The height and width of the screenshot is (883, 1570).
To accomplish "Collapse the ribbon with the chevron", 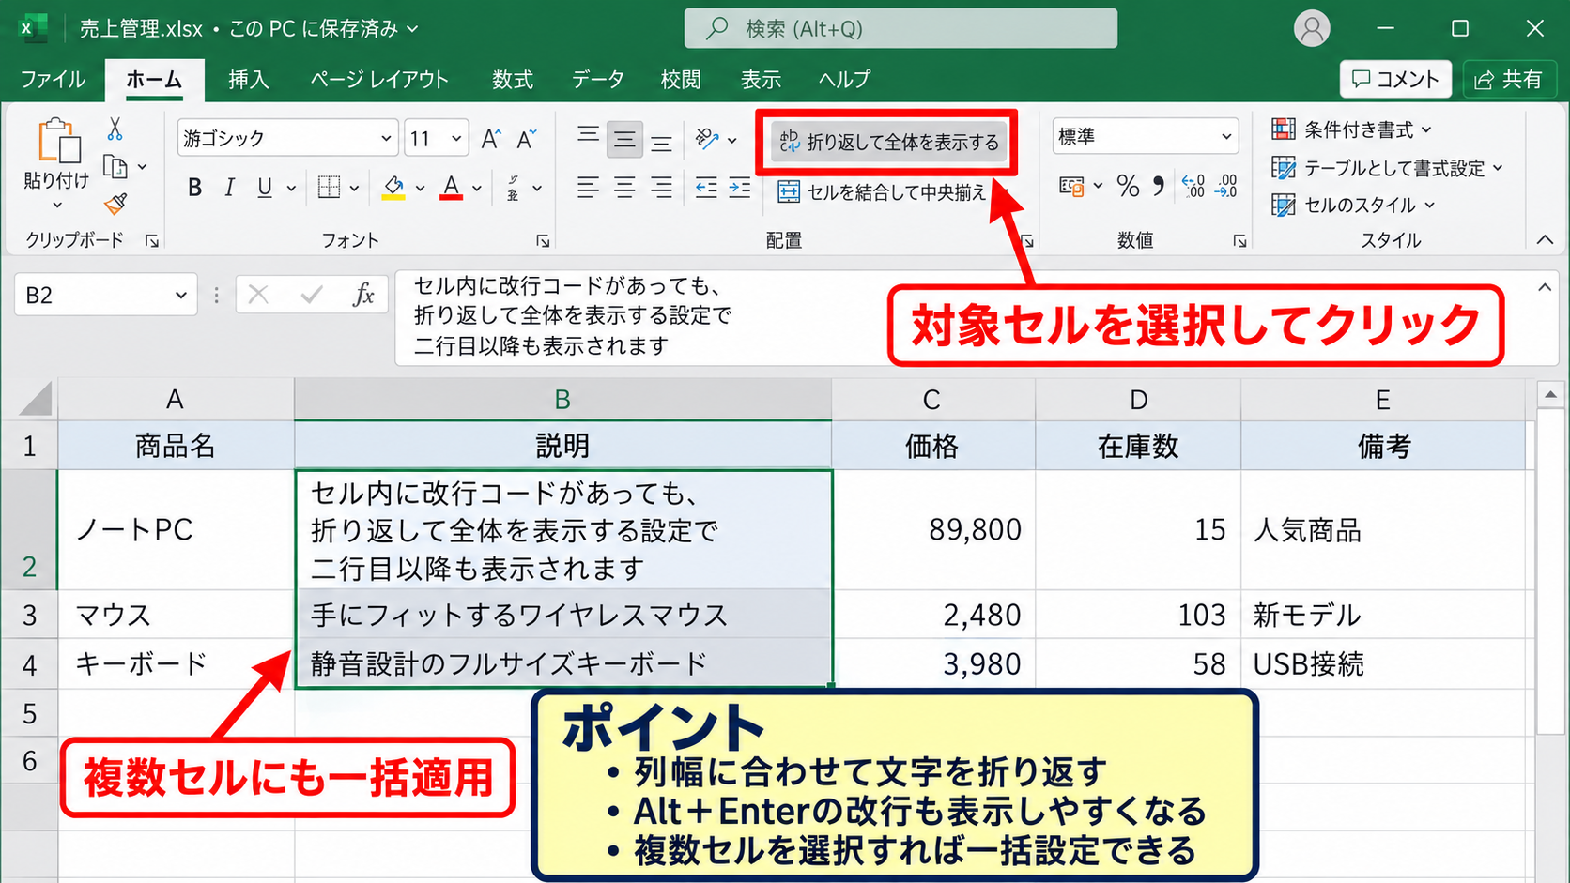I will point(1545,240).
